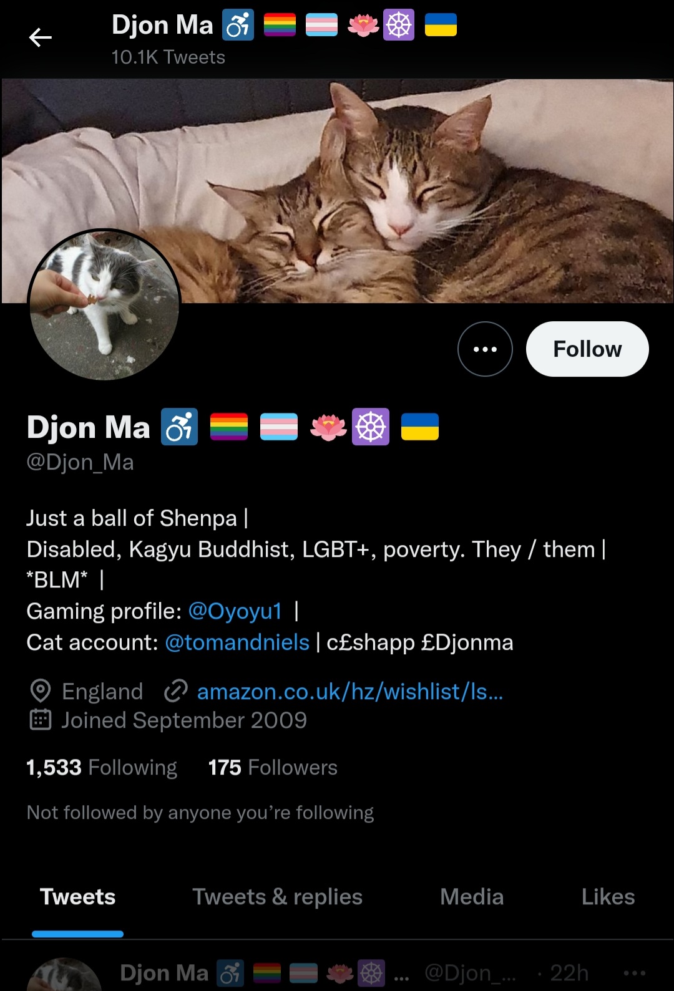Select the Tweets tab
Viewport: 674px width, 991px height.
tap(78, 897)
